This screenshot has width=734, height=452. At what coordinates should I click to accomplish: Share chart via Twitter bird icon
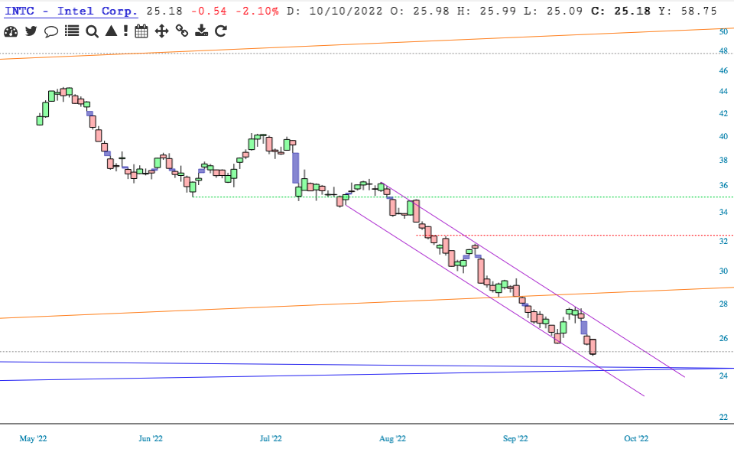point(31,31)
